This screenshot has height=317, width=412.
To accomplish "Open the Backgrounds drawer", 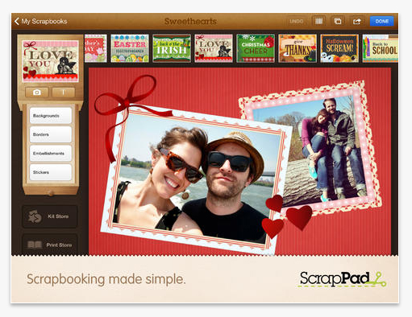I will (x=51, y=116).
